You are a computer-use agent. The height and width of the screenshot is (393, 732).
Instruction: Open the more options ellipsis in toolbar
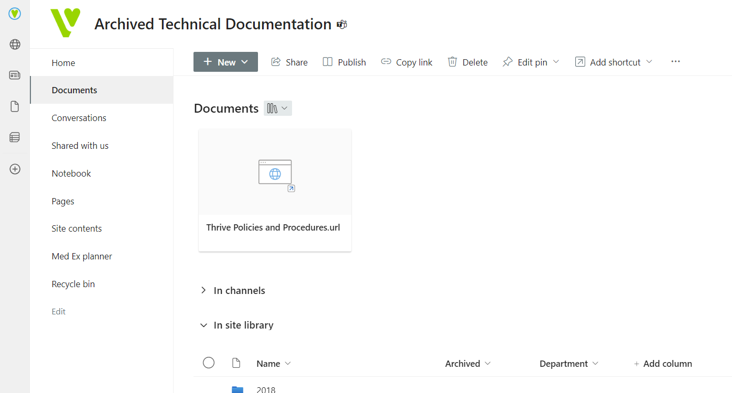click(675, 62)
